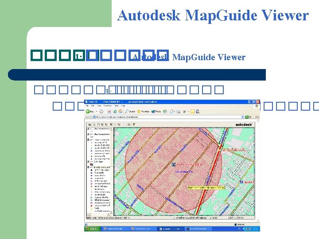Click the Print icon in IE toolbar
Screen dimensions: 319x239
point(179,112)
